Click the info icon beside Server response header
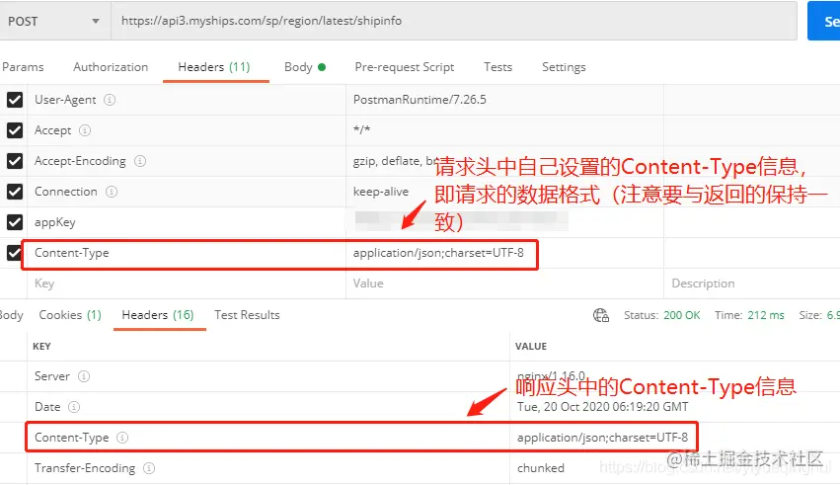This screenshot has height=485, width=840. coord(84,376)
